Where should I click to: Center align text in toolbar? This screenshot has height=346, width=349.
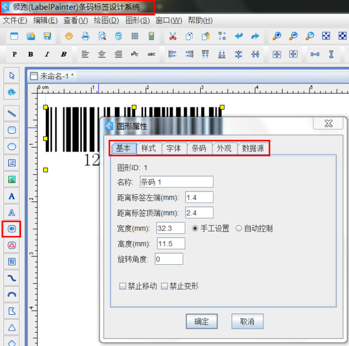102,54
